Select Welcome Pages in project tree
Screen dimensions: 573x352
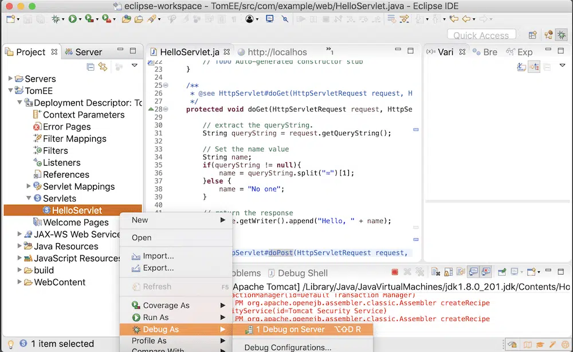tap(76, 222)
